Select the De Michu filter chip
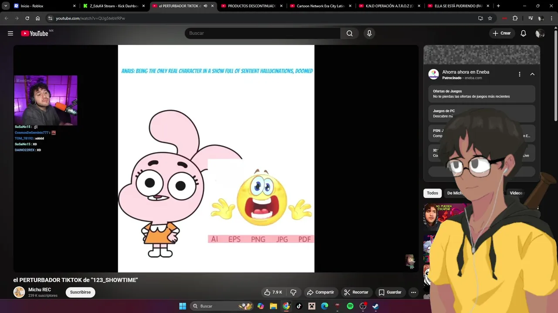Screen dimensions: 558x313 pyautogui.click(x=455, y=193)
